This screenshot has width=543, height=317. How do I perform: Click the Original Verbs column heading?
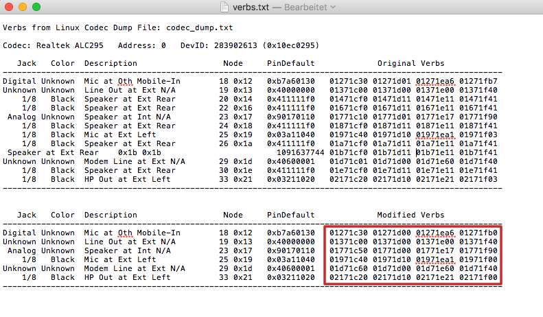(411, 63)
